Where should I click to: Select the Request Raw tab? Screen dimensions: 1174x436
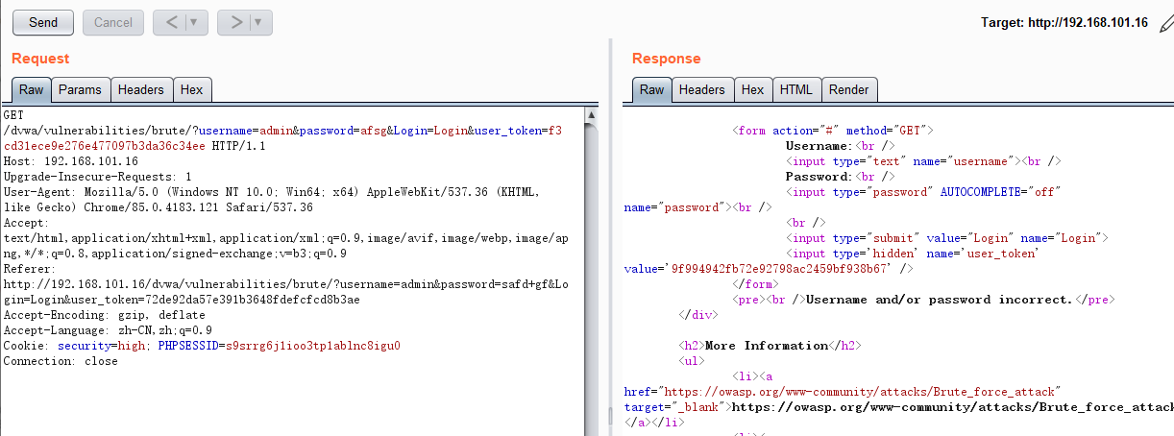32,89
